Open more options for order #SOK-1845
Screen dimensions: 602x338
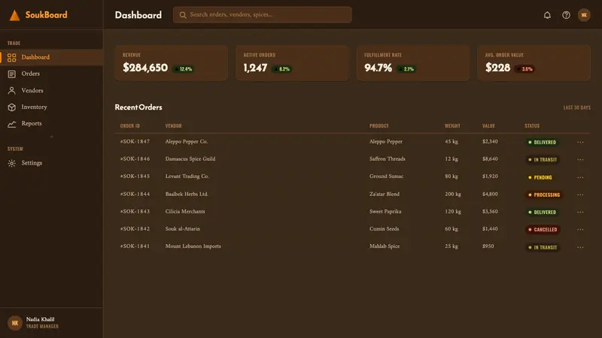click(580, 177)
